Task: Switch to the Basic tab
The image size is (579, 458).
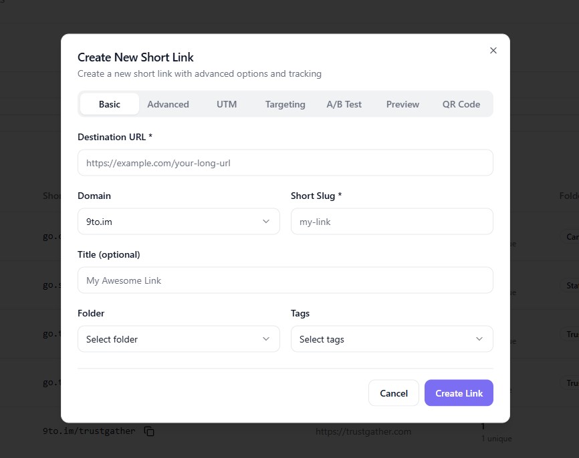Action: pyautogui.click(x=110, y=104)
